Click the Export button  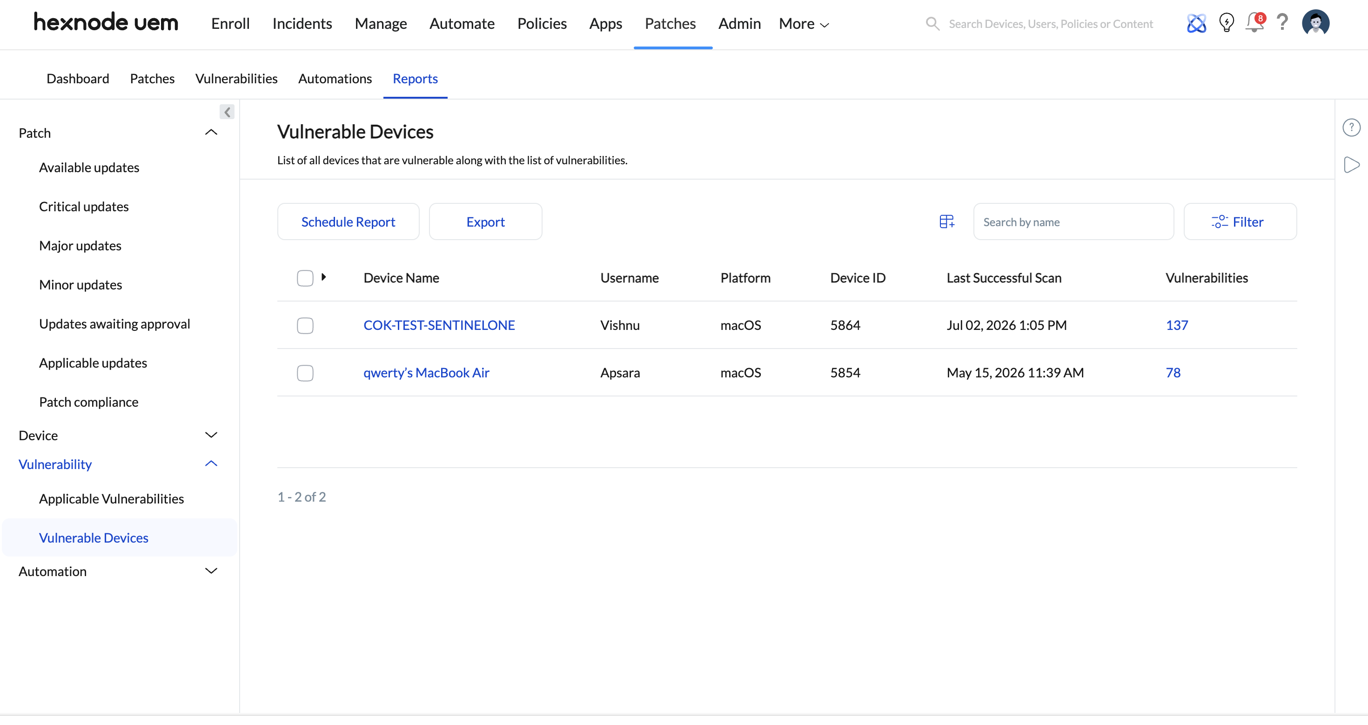click(485, 222)
